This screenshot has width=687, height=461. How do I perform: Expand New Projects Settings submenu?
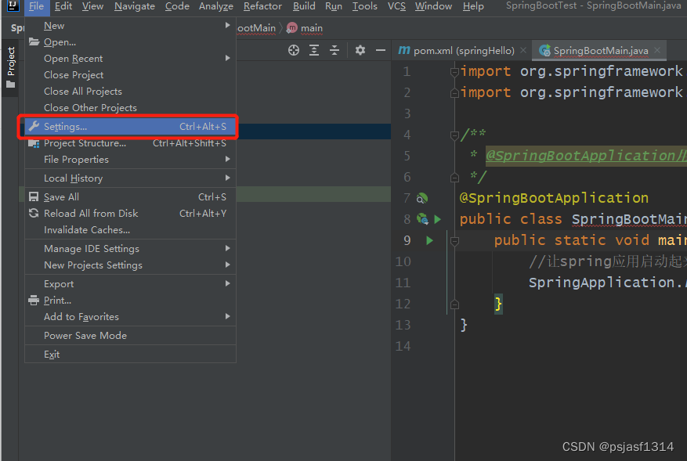[x=227, y=265]
